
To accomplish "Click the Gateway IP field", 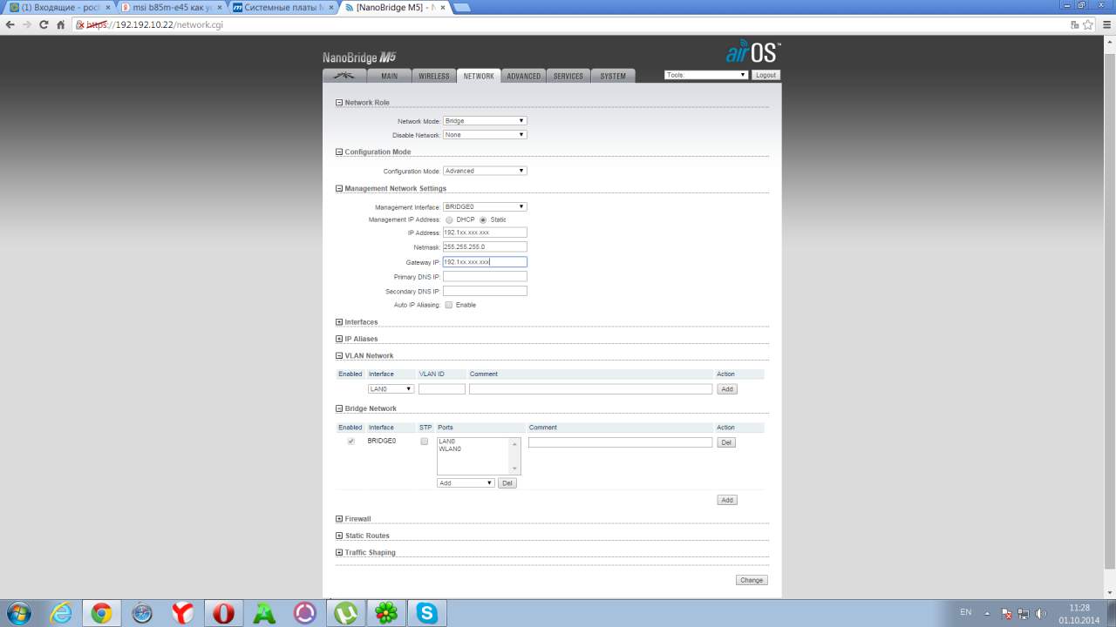I will pos(485,261).
